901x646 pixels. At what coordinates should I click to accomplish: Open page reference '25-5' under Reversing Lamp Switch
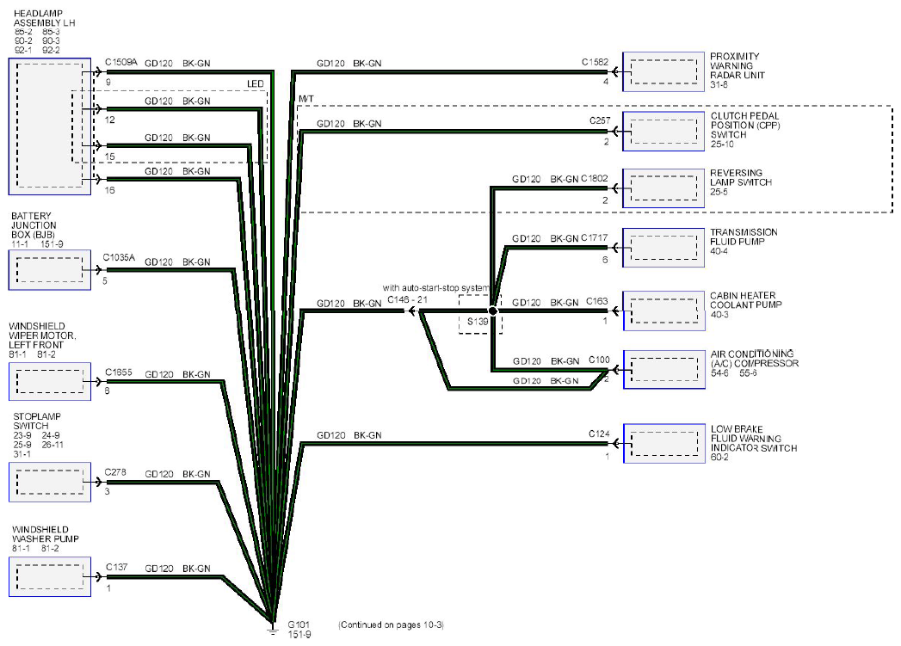719,192
